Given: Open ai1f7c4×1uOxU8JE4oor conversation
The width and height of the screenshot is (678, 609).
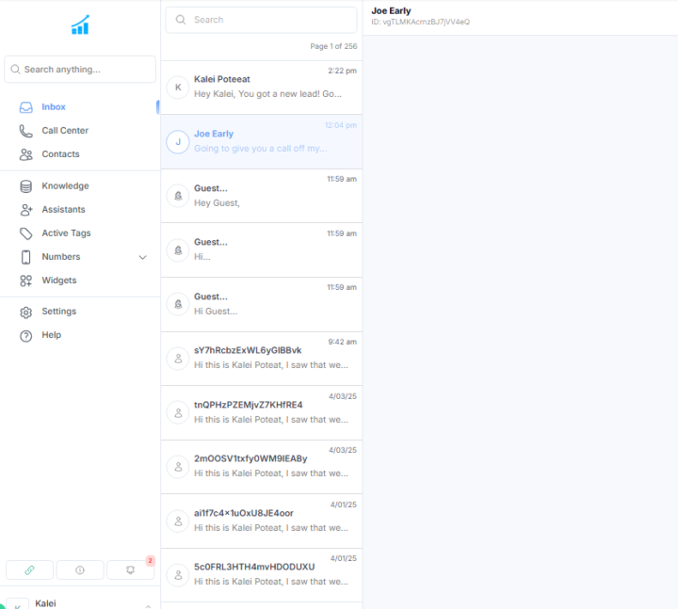Looking at the screenshot, I should (x=262, y=521).
